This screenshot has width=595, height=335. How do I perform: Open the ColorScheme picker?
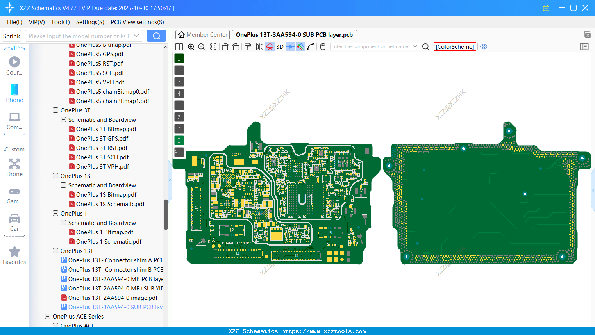click(455, 46)
